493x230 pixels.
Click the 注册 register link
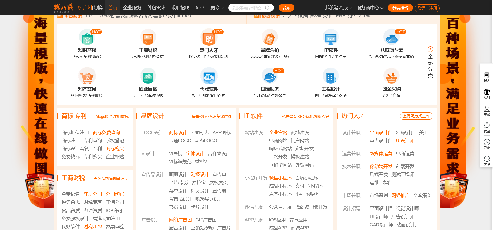click(x=433, y=8)
